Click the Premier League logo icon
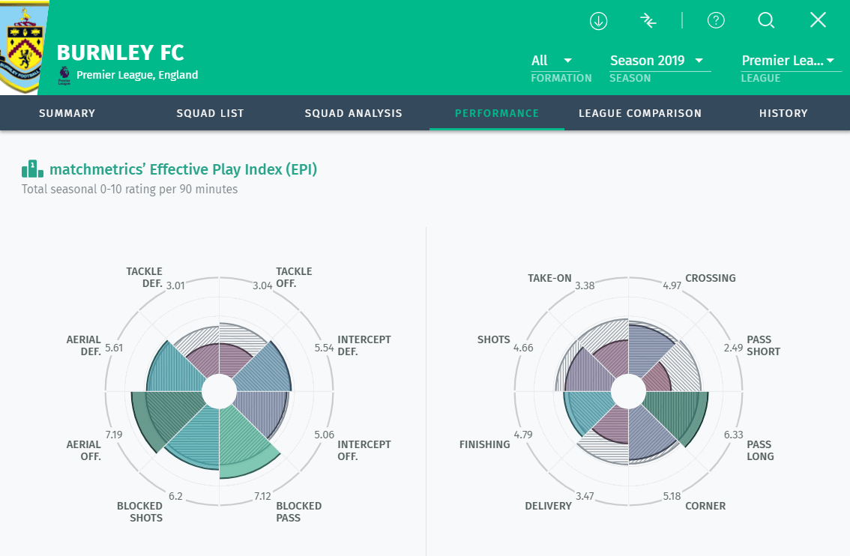This screenshot has width=850, height=556. (64, 76)
